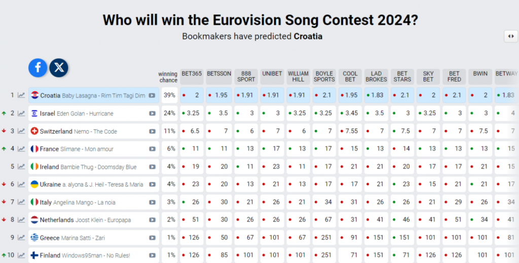The height and width of the screenshot is (263, 519).
Task: Open chart icon for France row
Action: pos(21,149)
